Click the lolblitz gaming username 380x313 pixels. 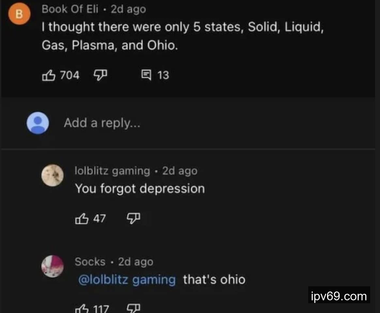point(112,171)
